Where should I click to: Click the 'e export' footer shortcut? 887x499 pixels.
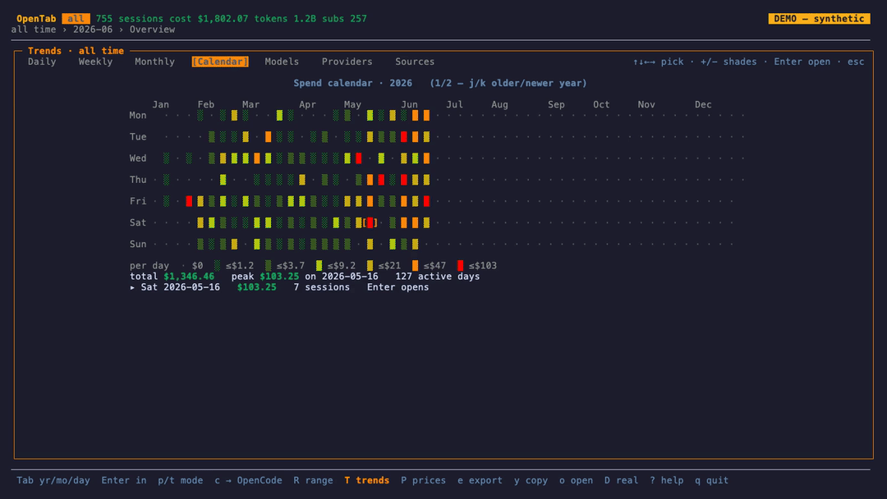pos(480,480)
